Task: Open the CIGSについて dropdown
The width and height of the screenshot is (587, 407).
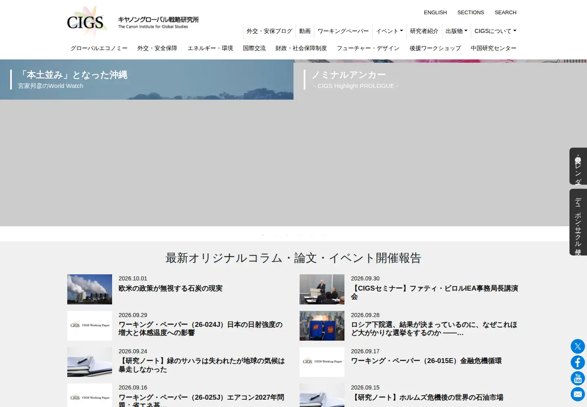Action: tap(495, 31)
